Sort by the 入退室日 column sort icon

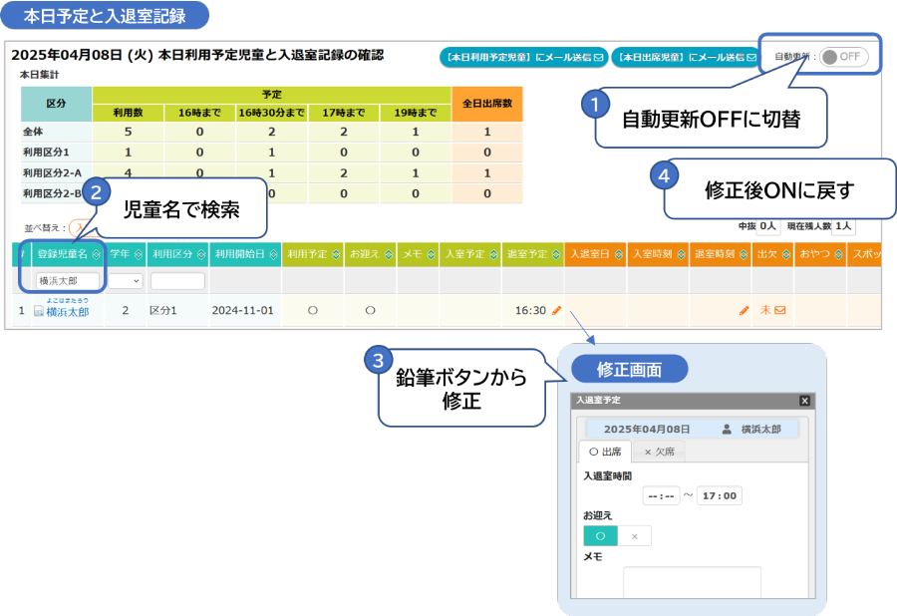[x=618, y=254]
